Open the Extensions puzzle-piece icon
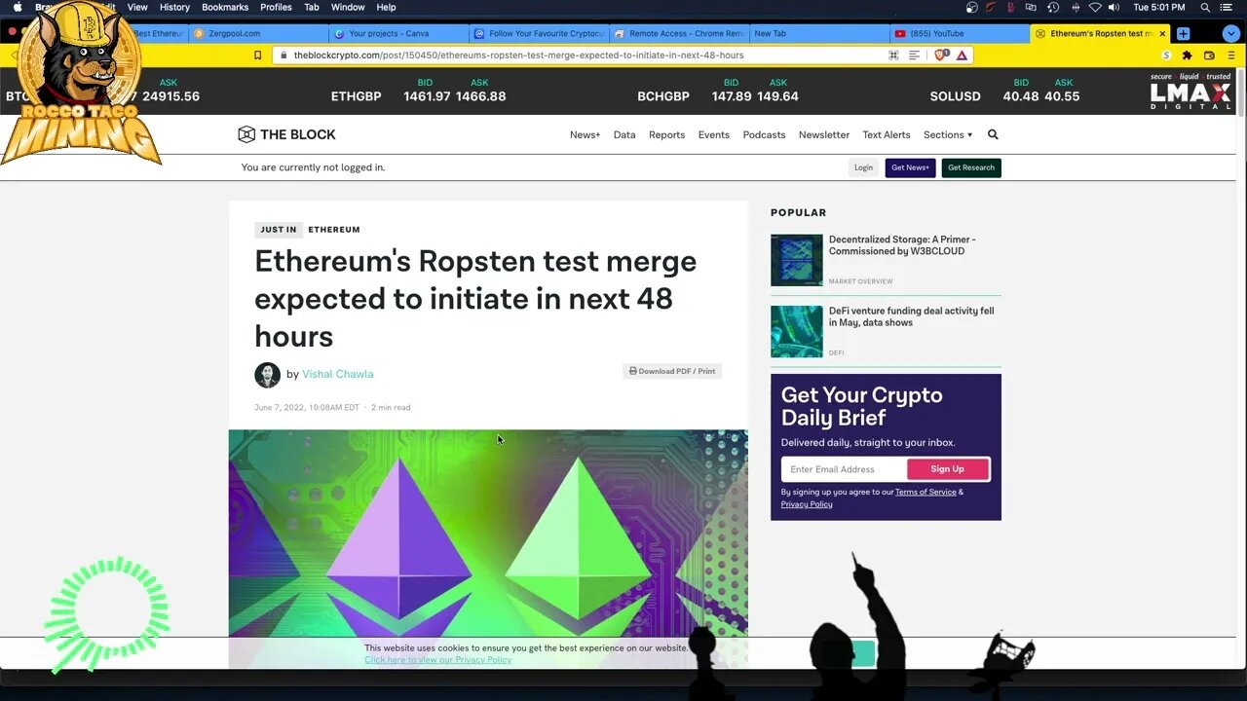Image resolution: width=1247 pixels, height=701 pixels. [1187, 55]
